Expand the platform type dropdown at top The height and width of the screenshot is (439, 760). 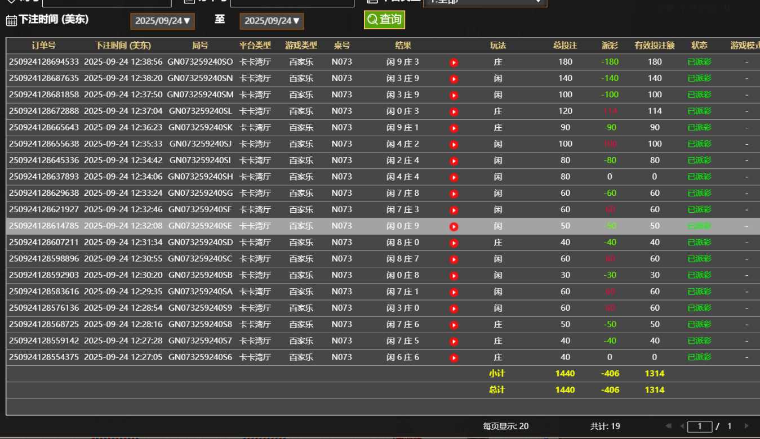485,2
